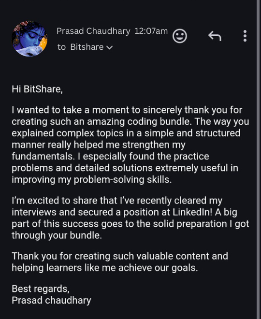Open the sender's Krishna profile picture
Image resolution: width=261 pixels, height=319 pixels.
(x=29, y=39)
